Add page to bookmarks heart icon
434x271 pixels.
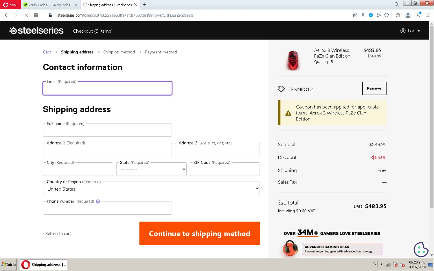(x=387, y=15)
